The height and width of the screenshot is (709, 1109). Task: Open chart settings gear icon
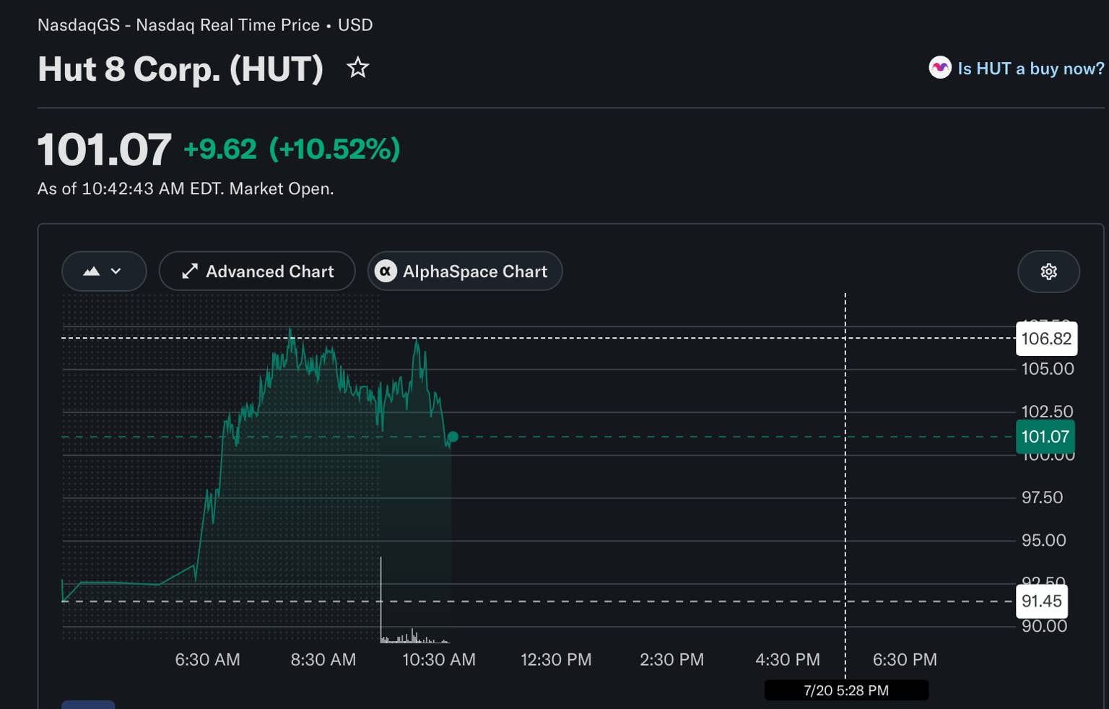point(1048,271)
